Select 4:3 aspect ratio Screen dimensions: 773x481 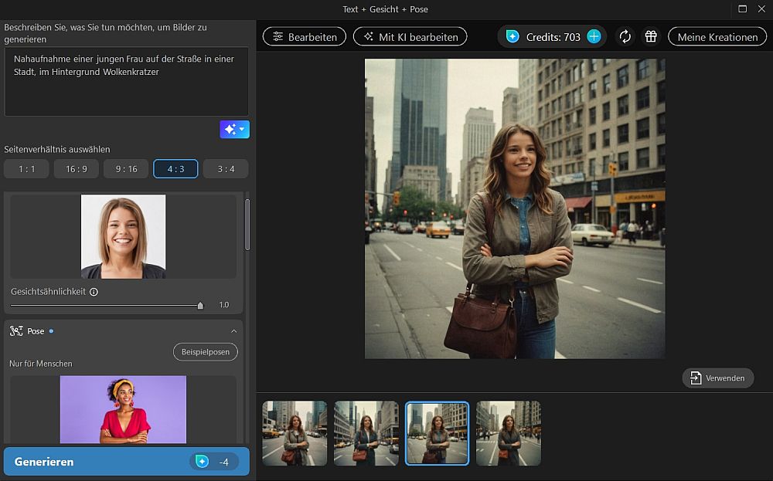pyautogui.click(x=175, y=169)
